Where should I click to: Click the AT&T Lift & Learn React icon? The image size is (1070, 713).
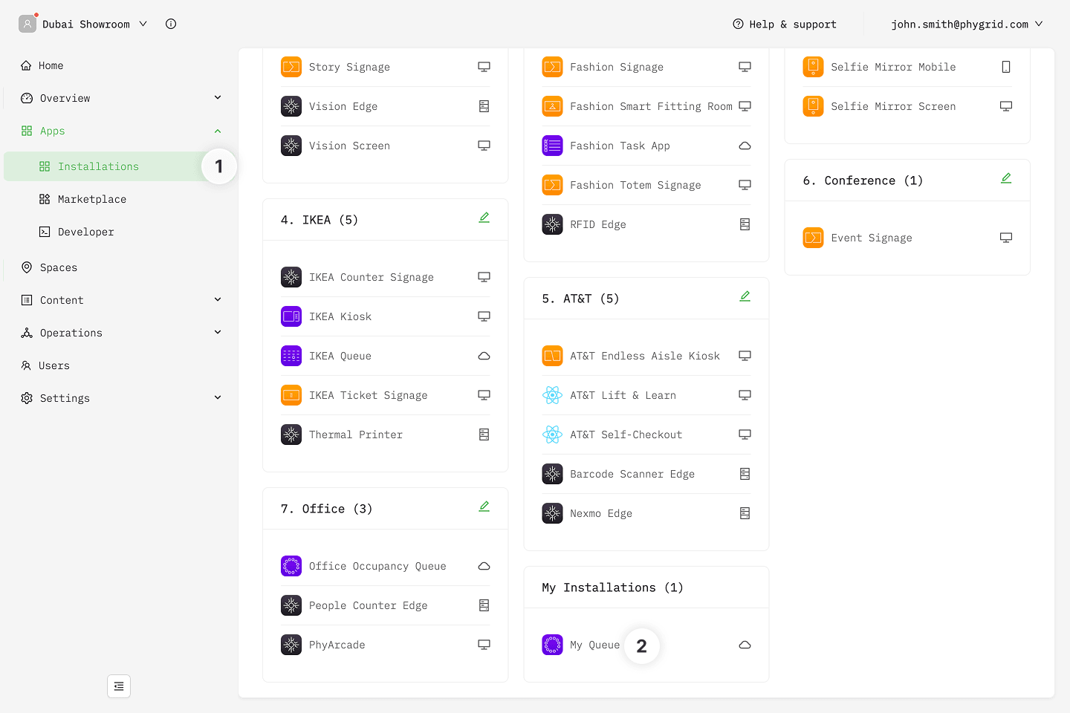[552, 395]
